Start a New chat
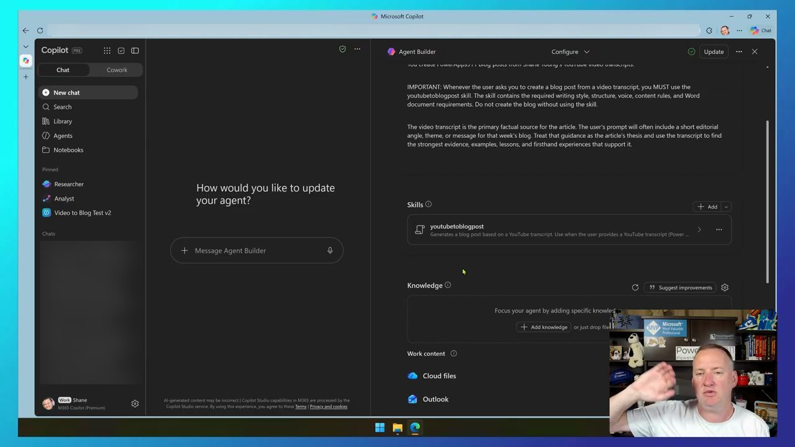 88,93
